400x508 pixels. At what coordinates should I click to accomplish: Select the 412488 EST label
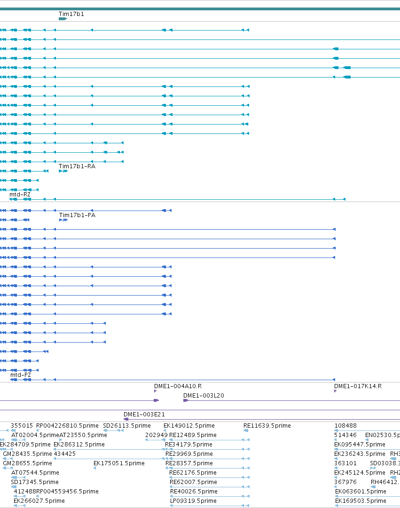pos(24,492)
